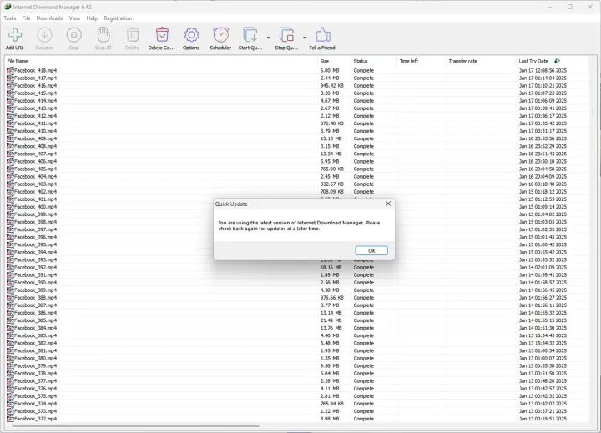The width and height of the screenshot is (601, 433).
Task: Click the Stop Queue icon
Action: (286, 35)
